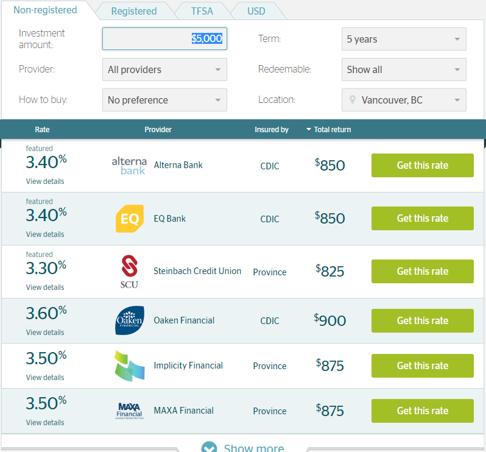Get this rate for Implicity Financial
This screenshot has height=452, width=486.
423,366
